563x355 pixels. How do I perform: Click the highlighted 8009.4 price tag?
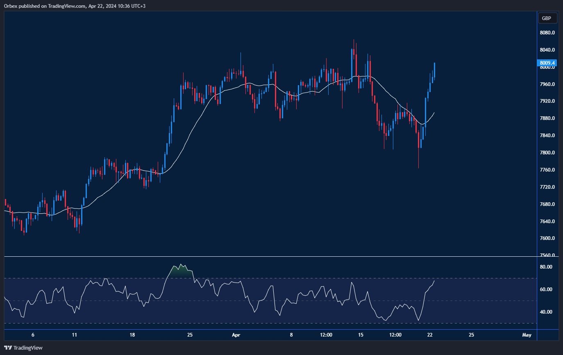547,63
